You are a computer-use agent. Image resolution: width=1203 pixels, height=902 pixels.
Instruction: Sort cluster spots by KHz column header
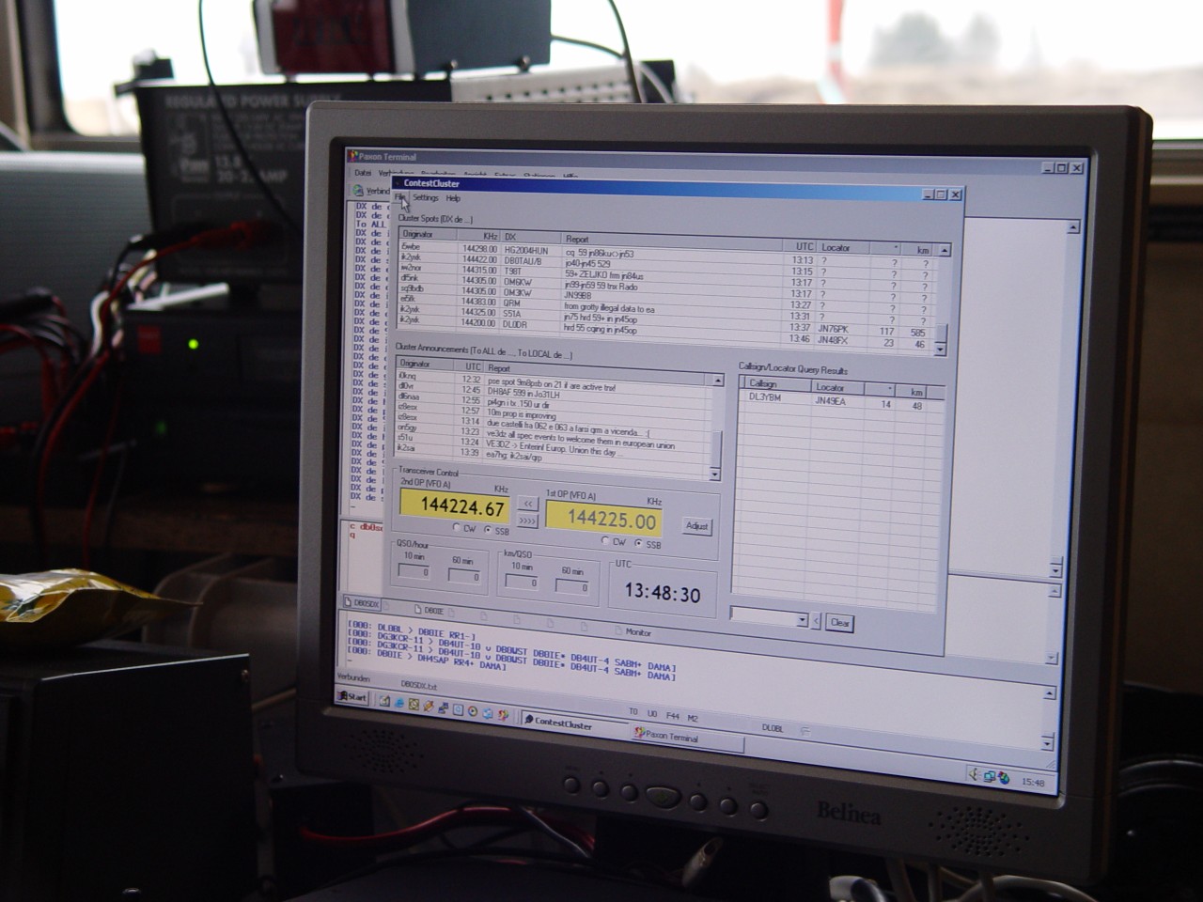(x=478, y=236)
